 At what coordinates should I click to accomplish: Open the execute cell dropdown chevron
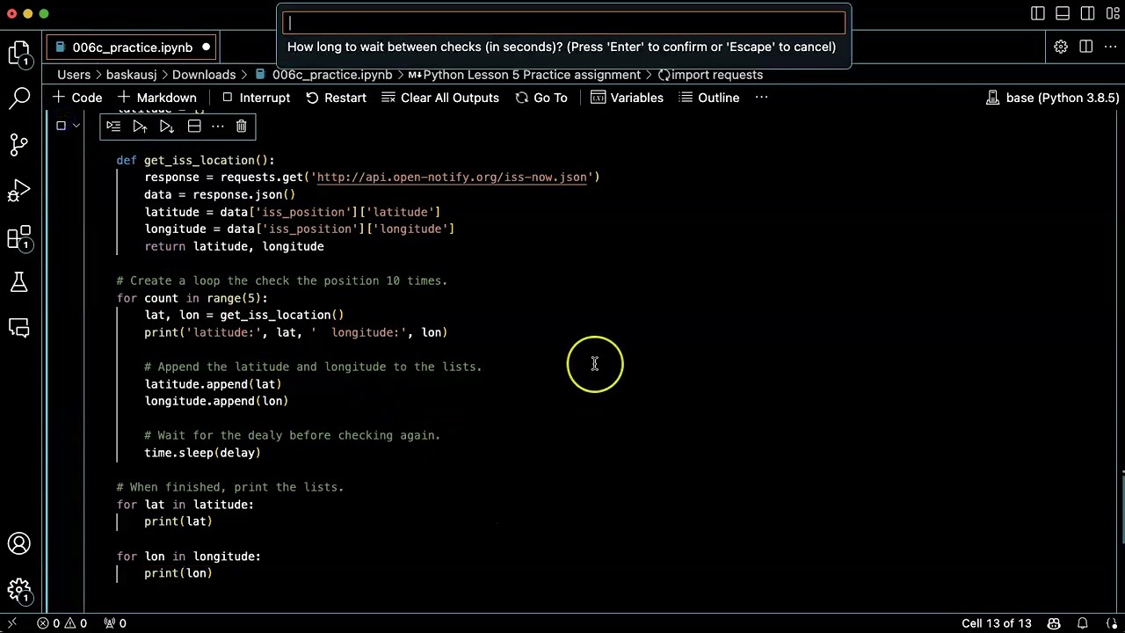(76, 126)
